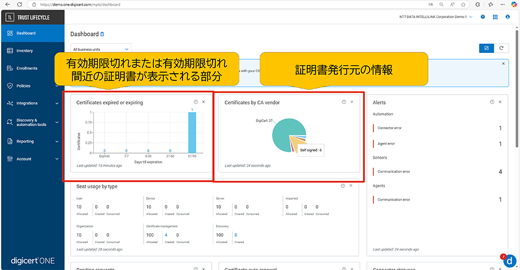The width and height of the screenshot is (520, 270).
Task: Open Inventory in the sidebar
Action: coord(32,51)
